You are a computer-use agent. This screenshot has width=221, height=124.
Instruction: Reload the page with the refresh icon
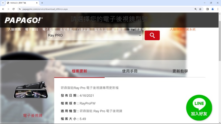click(13, 9)
